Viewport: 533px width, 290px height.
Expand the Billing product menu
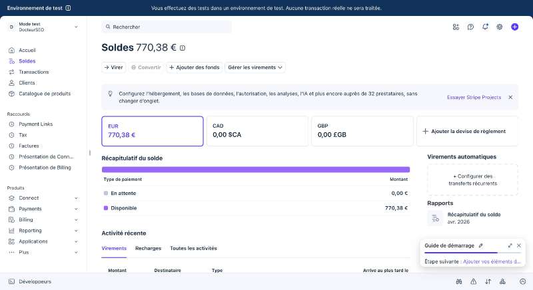tap(76, 219)
